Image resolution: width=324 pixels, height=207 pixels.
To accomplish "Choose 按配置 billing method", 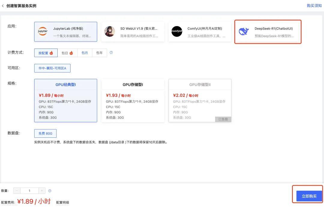I will coord(46,53).
